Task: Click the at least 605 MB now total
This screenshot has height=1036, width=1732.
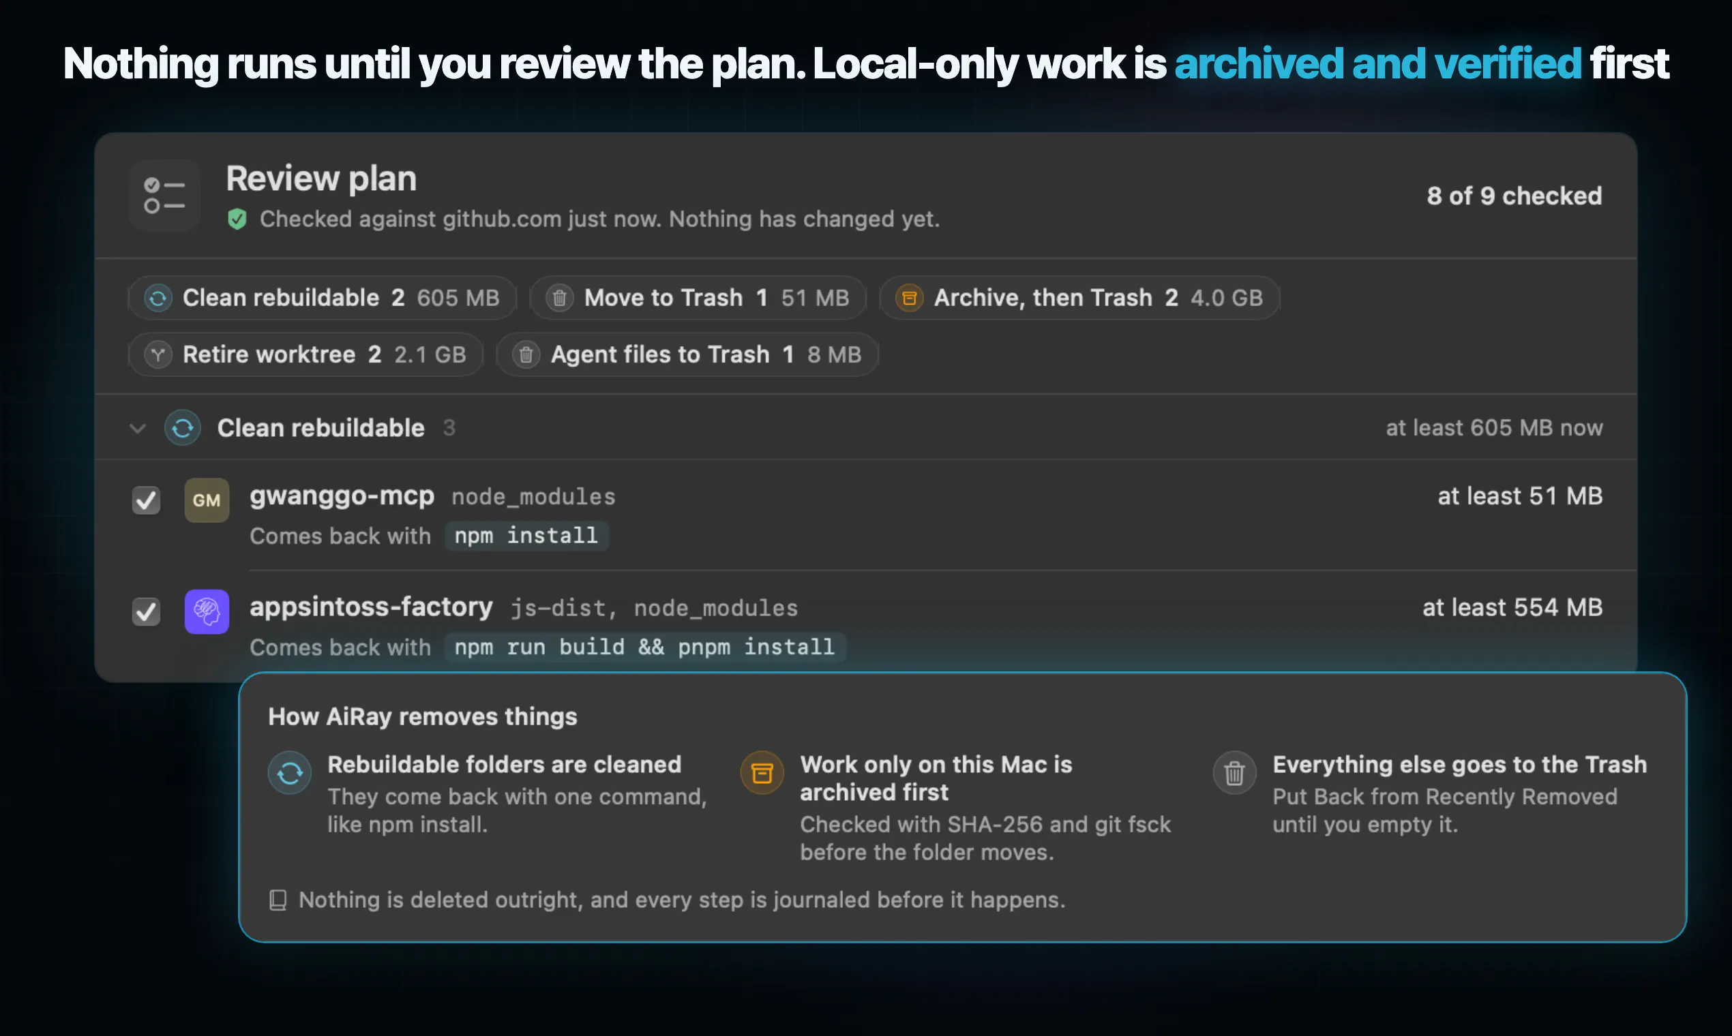Action: click(x=1495, y=428)
